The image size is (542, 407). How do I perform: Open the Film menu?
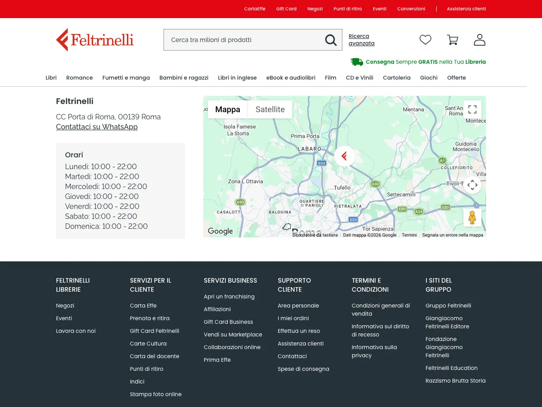(x=331, y=78)
